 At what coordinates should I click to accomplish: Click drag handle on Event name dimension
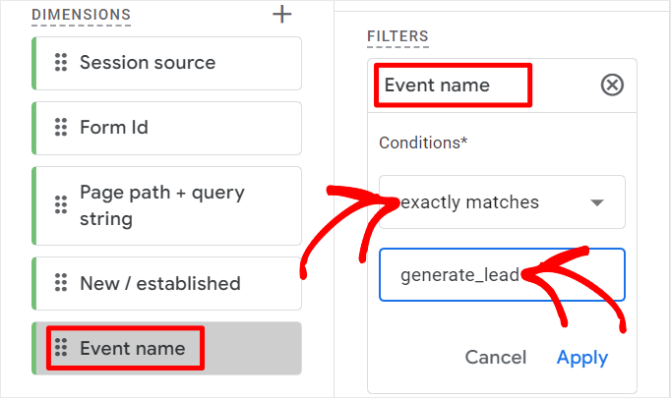(x=61, y=348)
